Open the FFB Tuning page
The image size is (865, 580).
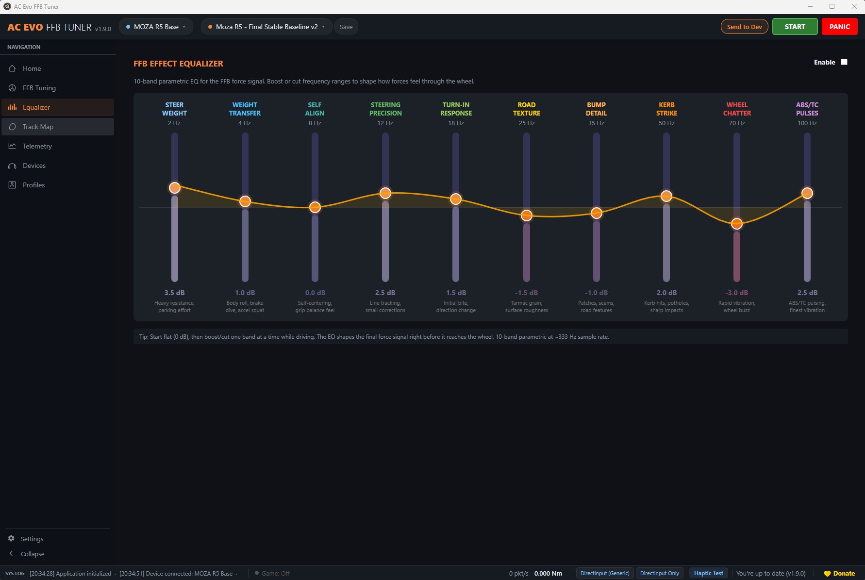point(58,88)
